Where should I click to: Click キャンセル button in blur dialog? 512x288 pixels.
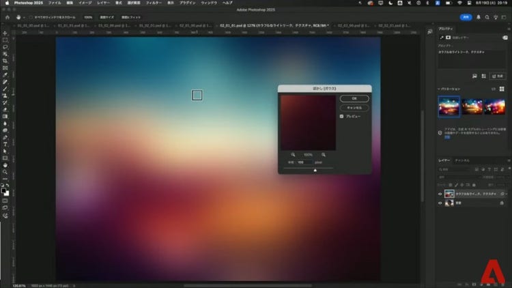354,108
